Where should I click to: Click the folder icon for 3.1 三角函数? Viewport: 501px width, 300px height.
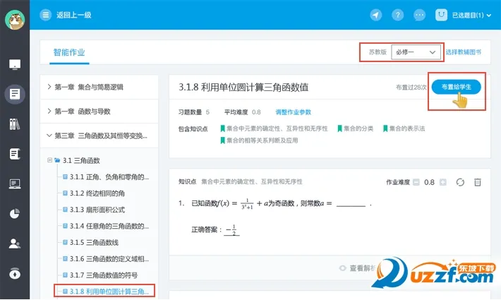pos(57,160)
